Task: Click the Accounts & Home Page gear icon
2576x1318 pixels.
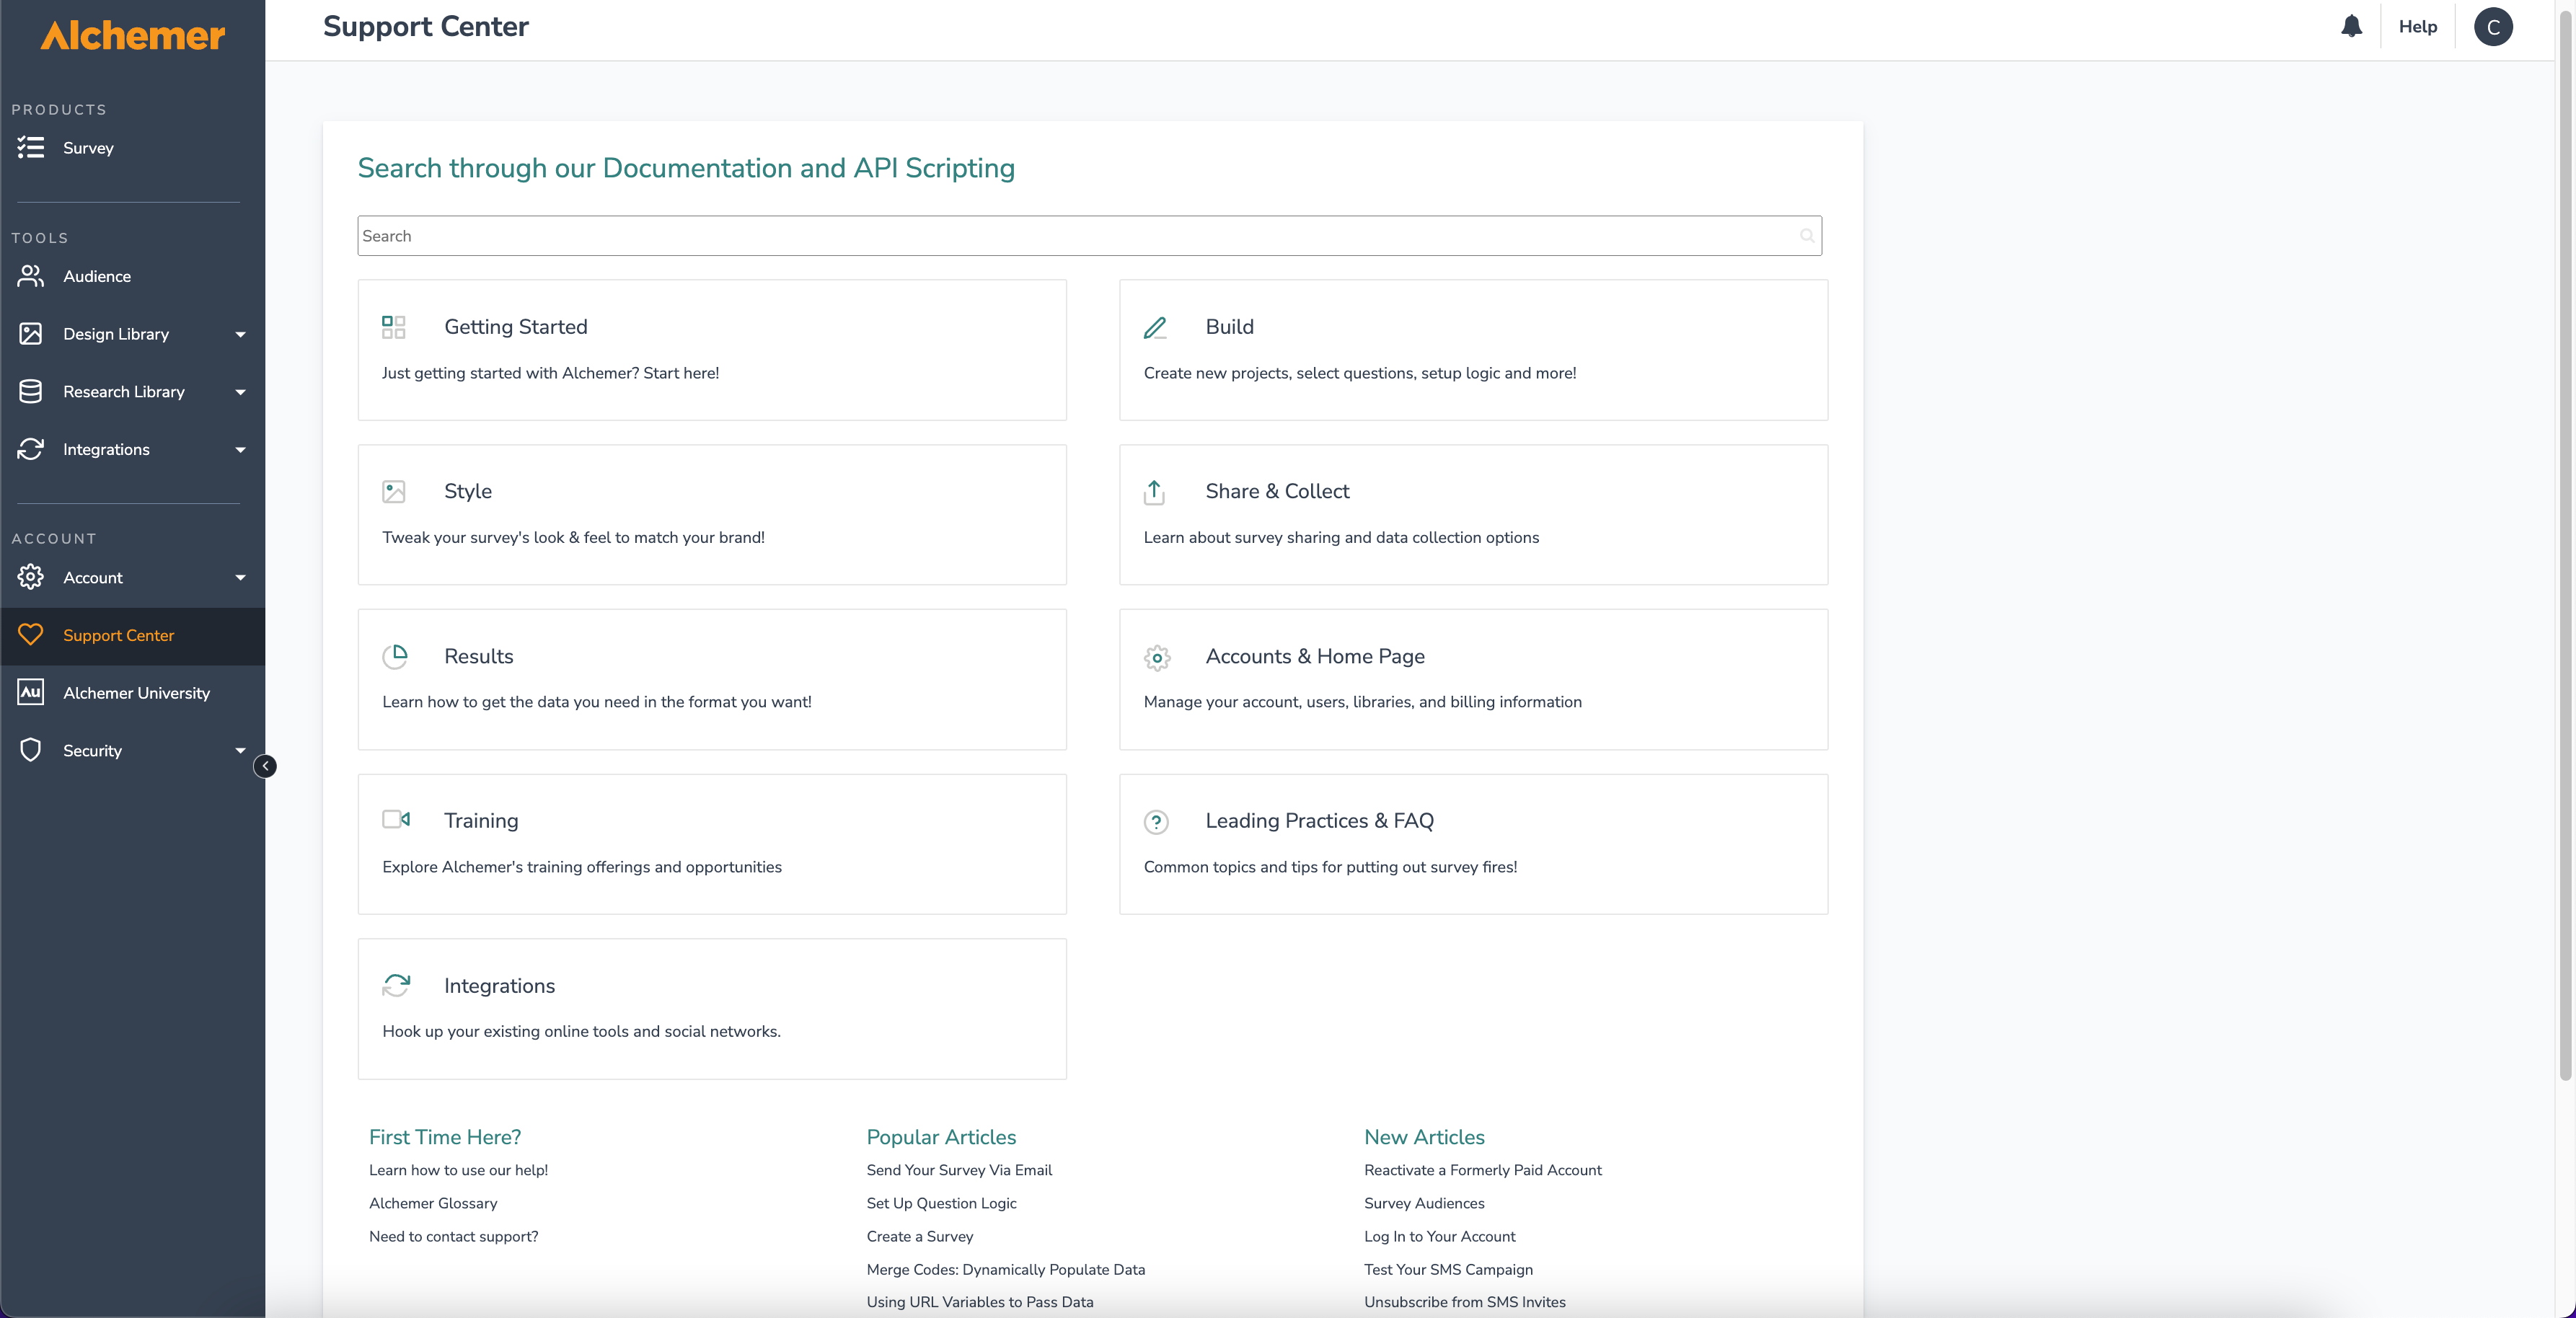Action: tap(1157, 657)
